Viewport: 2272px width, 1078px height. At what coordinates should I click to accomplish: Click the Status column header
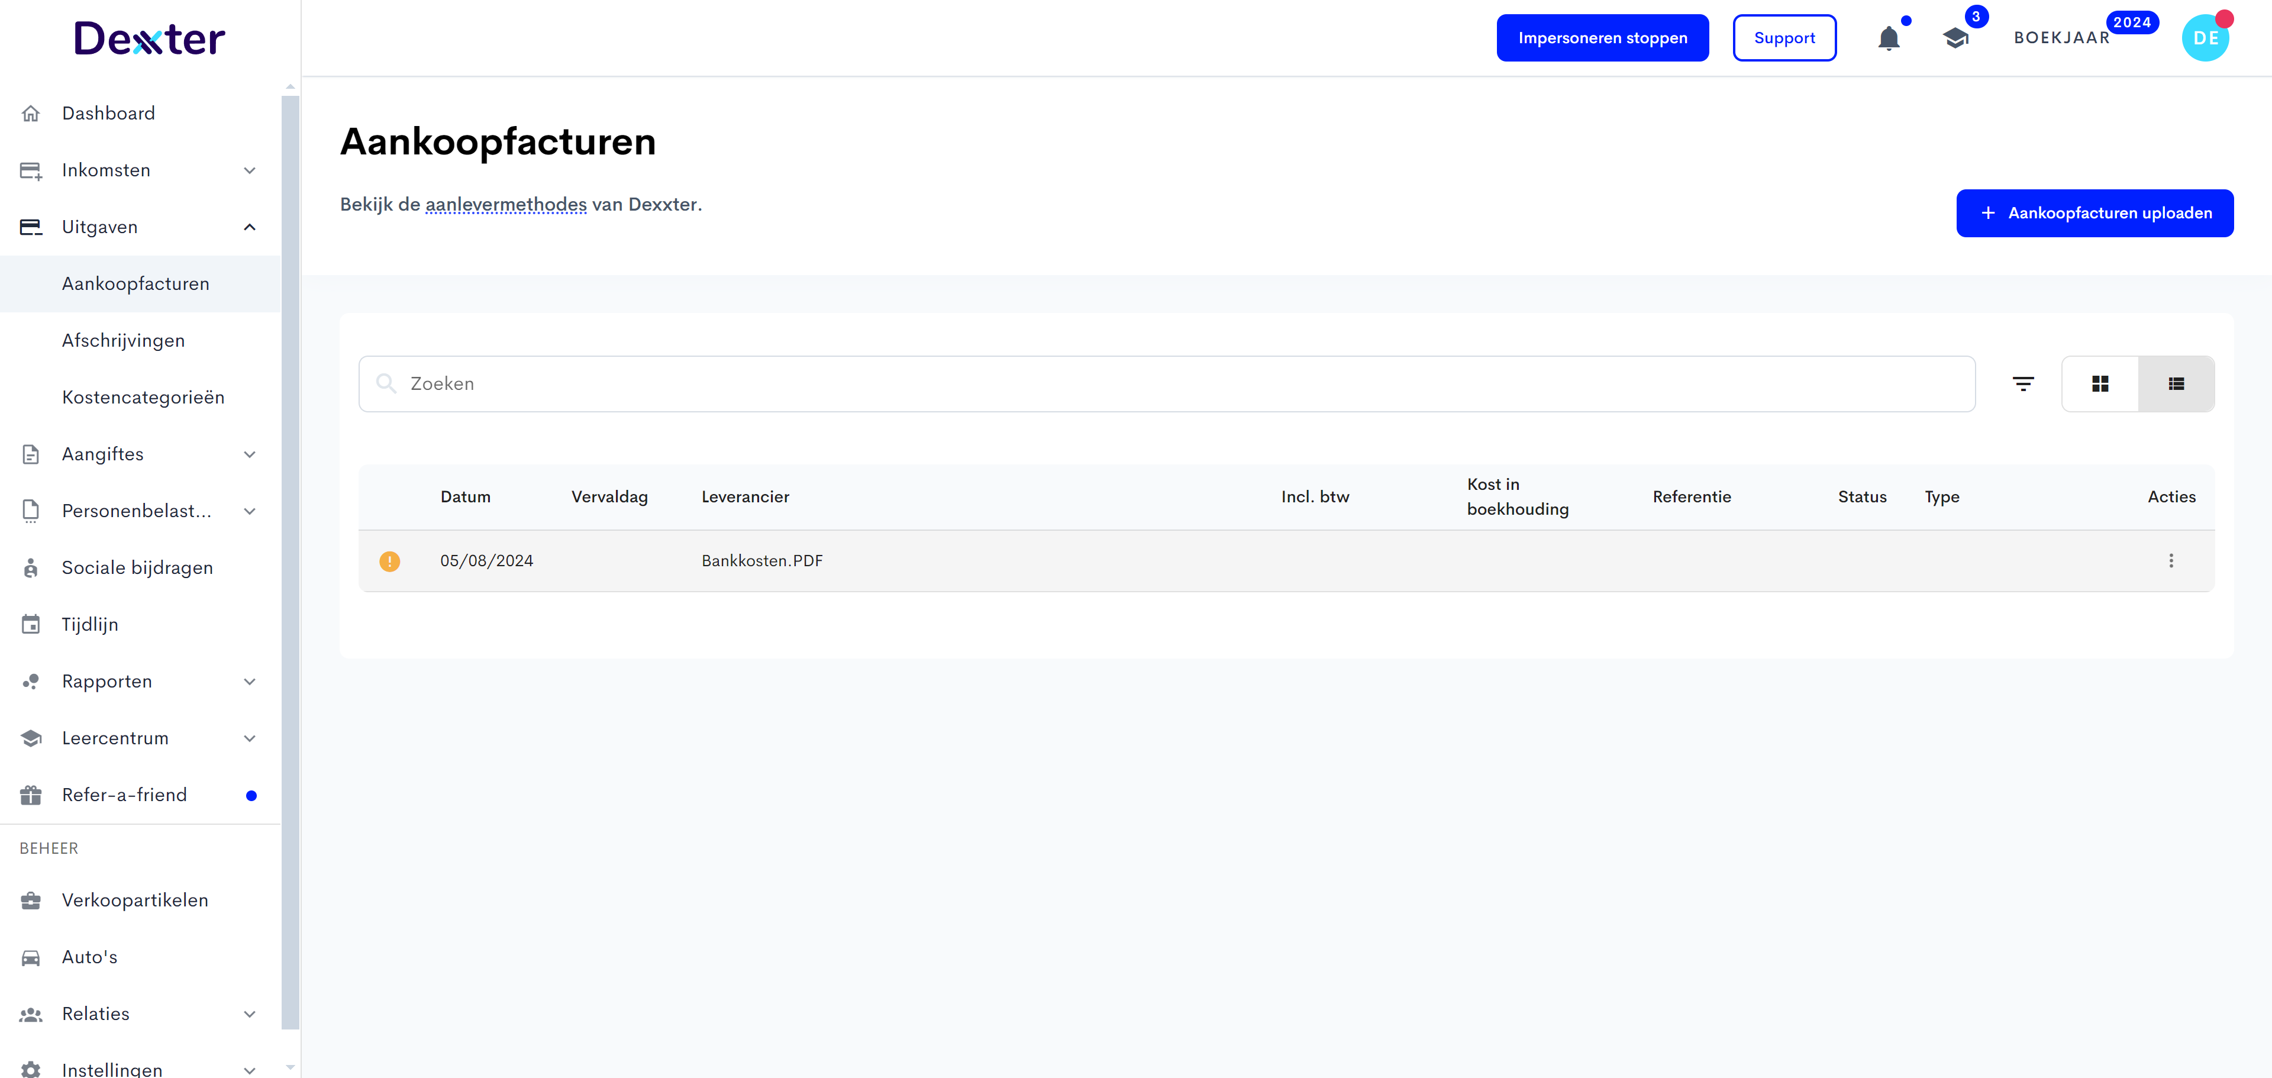tap(1862, 496)
